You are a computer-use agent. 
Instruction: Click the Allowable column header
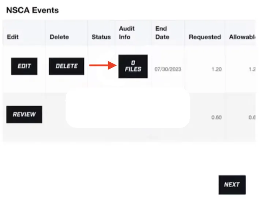click(242, 37)
